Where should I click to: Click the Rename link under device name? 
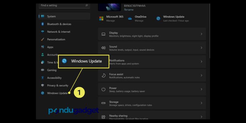click(x=129, y=10)
